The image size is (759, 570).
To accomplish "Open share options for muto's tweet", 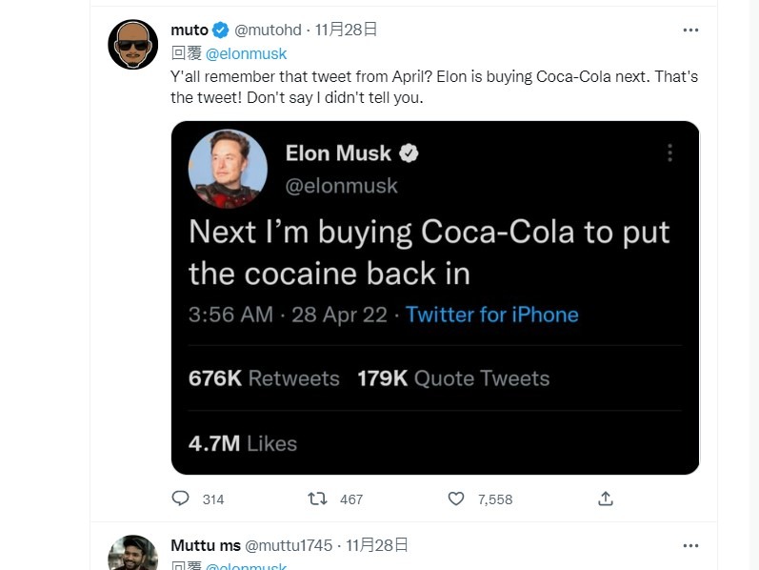I will coord(606,499).
